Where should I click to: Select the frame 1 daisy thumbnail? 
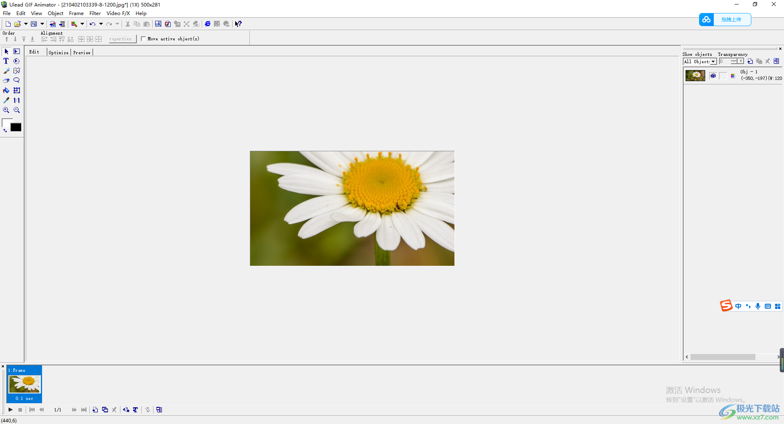24,384
